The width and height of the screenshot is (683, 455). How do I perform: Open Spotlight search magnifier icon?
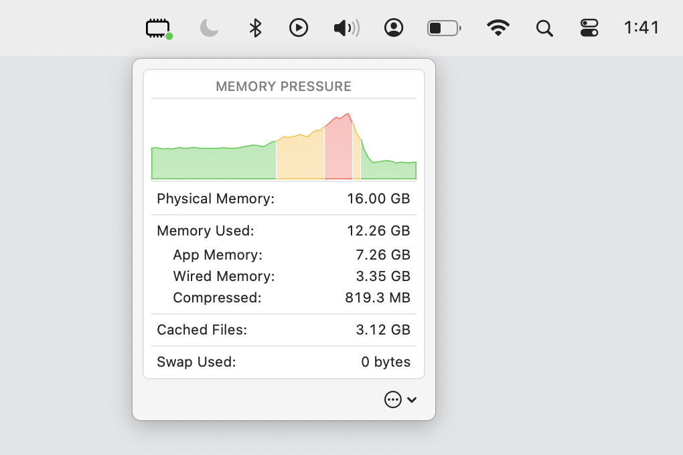545,28
